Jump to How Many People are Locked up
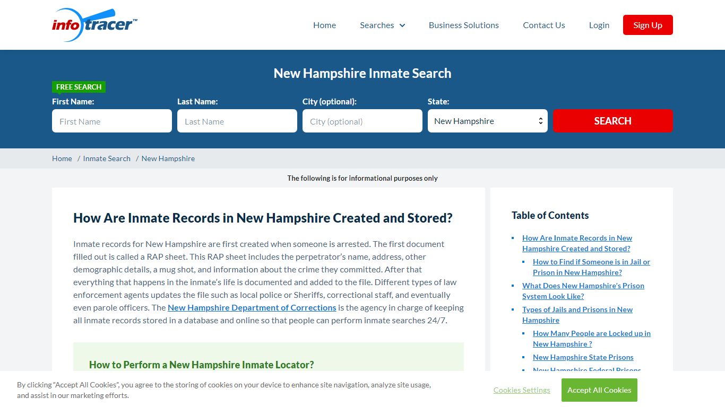725x407 pixels. point(591,339)
